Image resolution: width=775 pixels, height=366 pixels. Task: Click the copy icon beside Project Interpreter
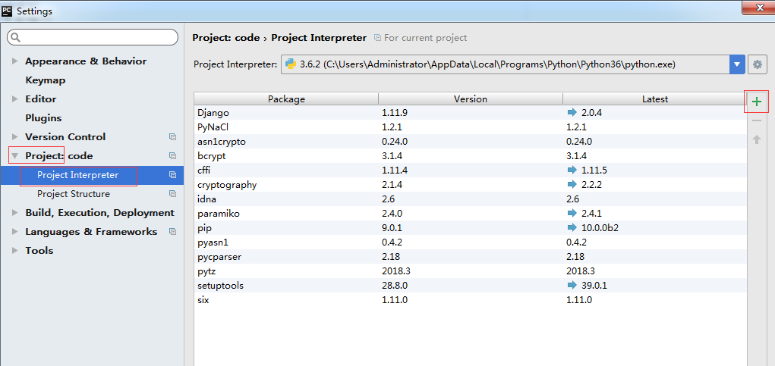(172, 174)
